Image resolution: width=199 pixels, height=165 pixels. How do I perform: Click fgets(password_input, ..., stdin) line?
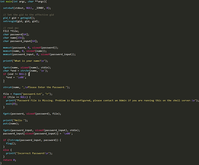pyautogui.click(x=41, y=130)
